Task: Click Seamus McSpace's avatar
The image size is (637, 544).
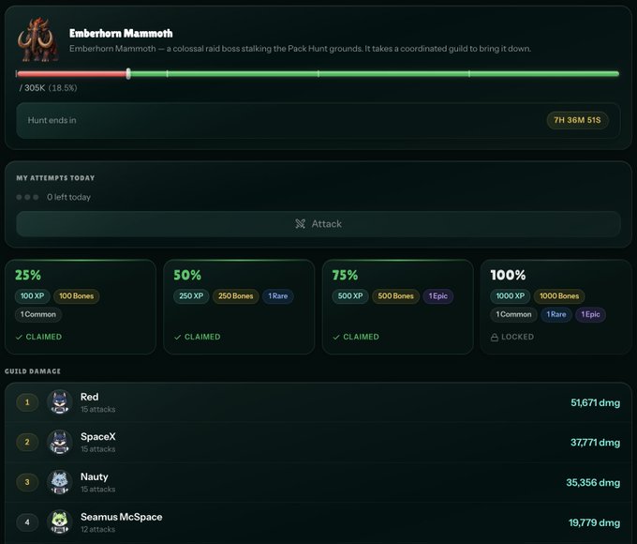Action: 60,521
